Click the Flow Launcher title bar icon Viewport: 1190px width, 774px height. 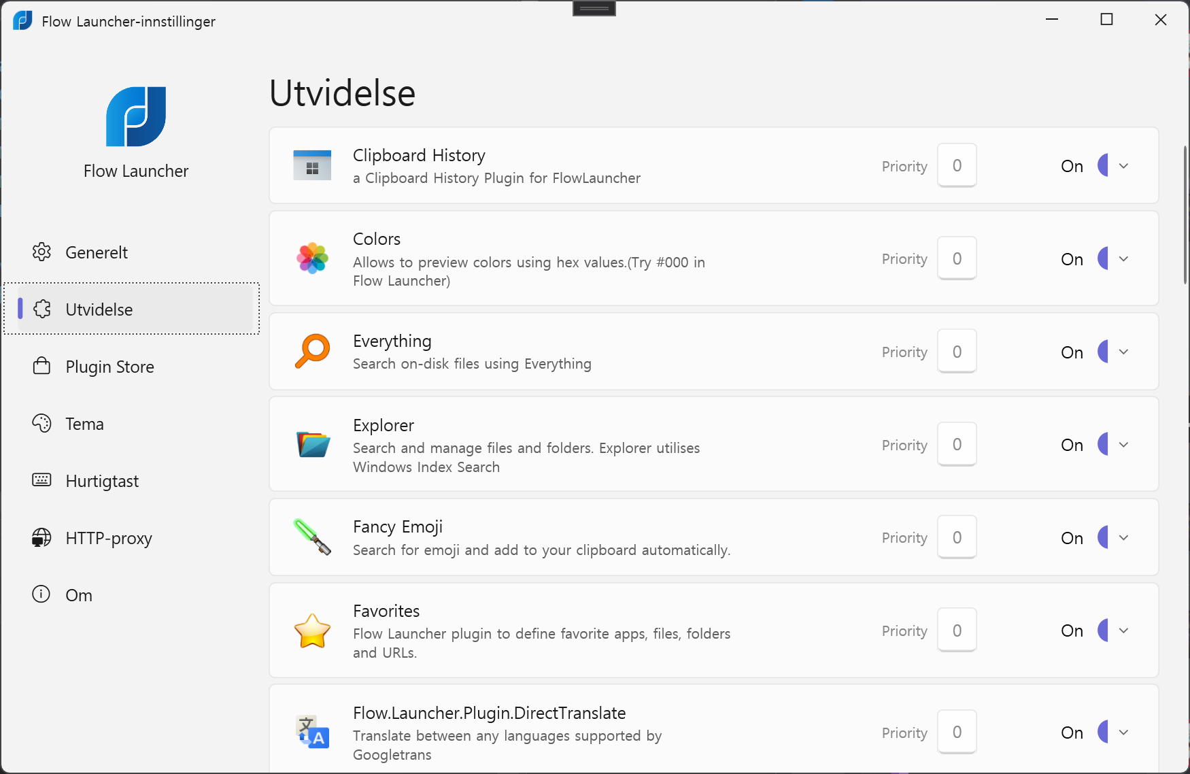tap(22, 20)
